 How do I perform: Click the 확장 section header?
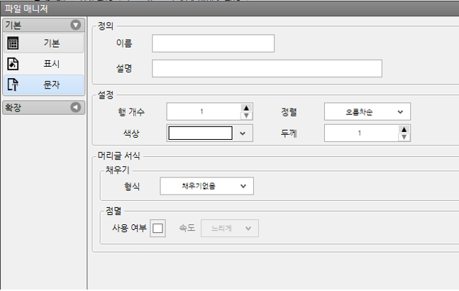coord(43,107)
